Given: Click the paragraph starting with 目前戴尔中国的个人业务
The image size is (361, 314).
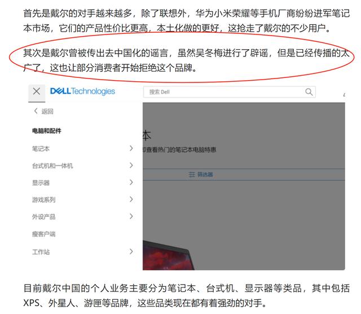Looking at the screenshot, I should tap(187, 295).
